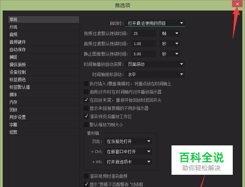Select 捕捉 in the category list

click(x=44, y=57)
